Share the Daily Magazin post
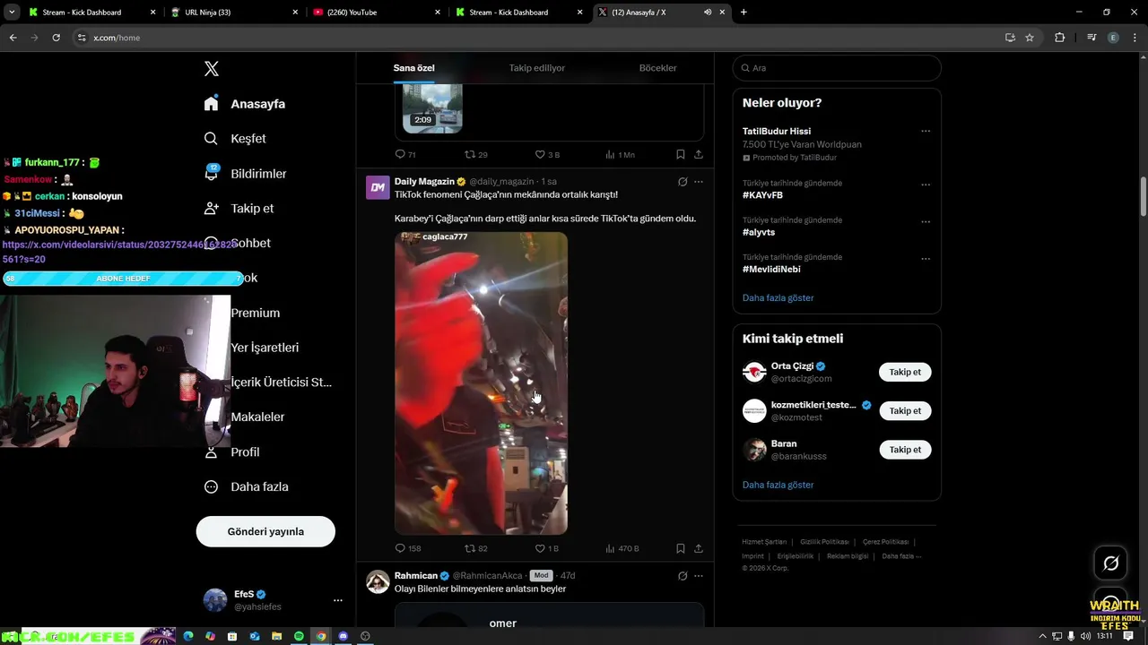Viewport: 1148px width, 645px height. (699, 548)
